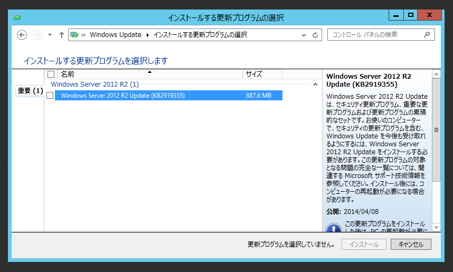Click the Windows Update breadcrumb
This screenshot has width=453, height=272.
tap(116, 35)
